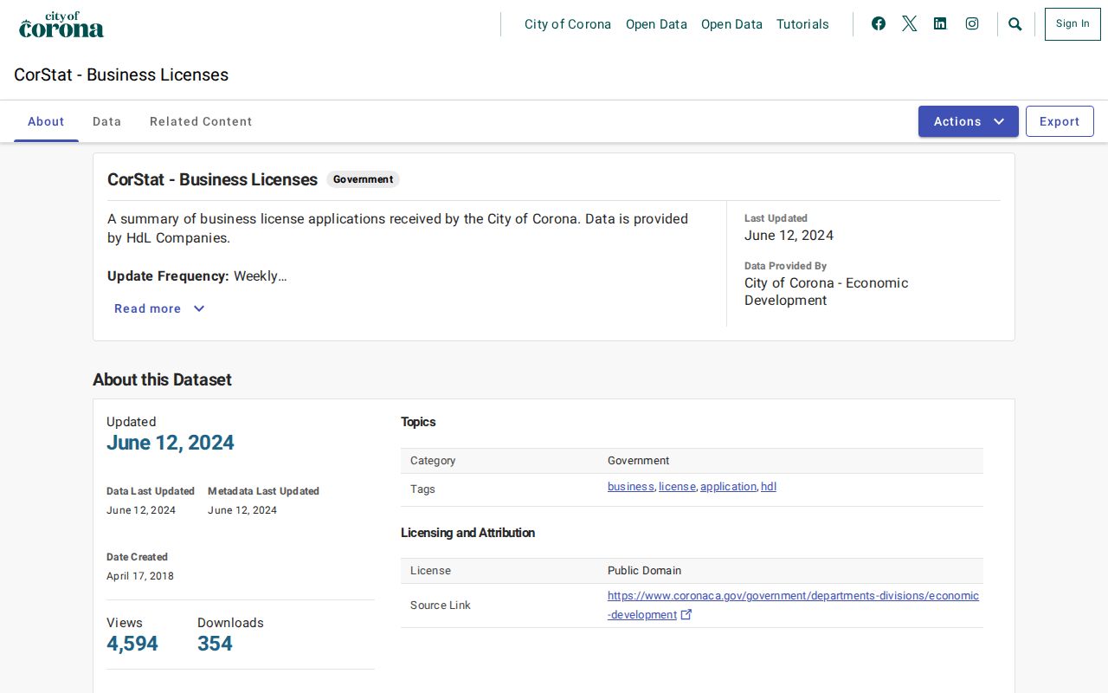Click the large 'June 12, 2024' Updated date

pyautogui.click(x=171, y=443)
